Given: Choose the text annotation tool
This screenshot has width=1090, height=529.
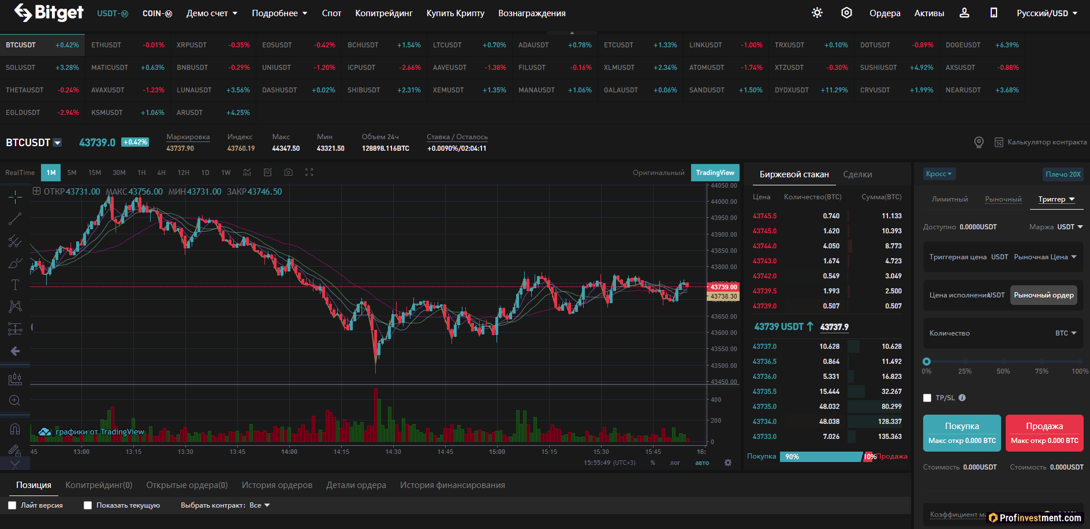Looking at the screenshot, I should coord(15,285).
